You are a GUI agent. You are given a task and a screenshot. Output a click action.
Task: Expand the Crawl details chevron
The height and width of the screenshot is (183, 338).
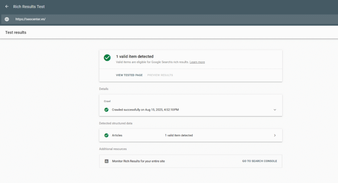[275, 109]
